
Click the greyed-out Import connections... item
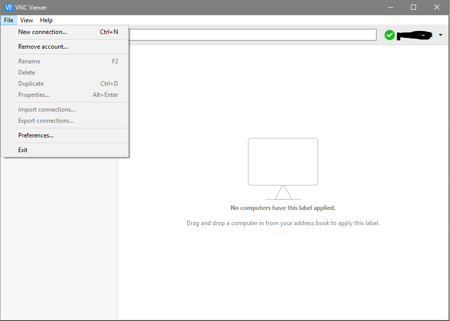(65, 110)
